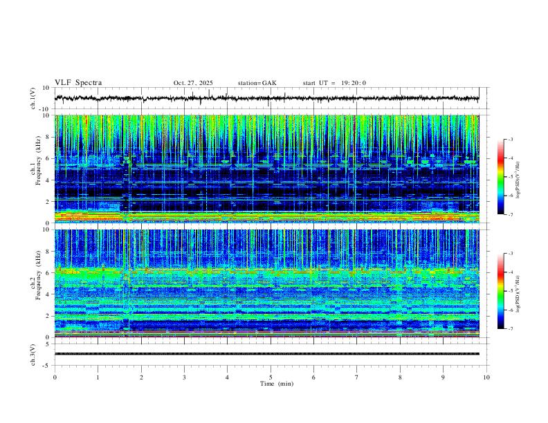The height and width of the screenshot is (423, 548).
Task: Click the "VLF Spectra" title text
Action: coord(78,83)
